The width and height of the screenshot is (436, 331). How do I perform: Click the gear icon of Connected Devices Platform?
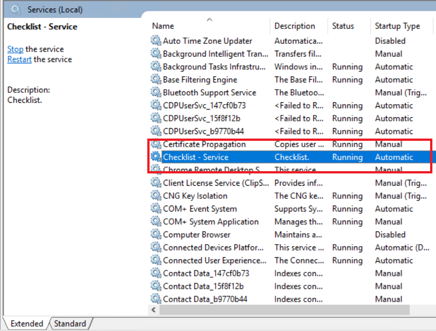(156, 247)
